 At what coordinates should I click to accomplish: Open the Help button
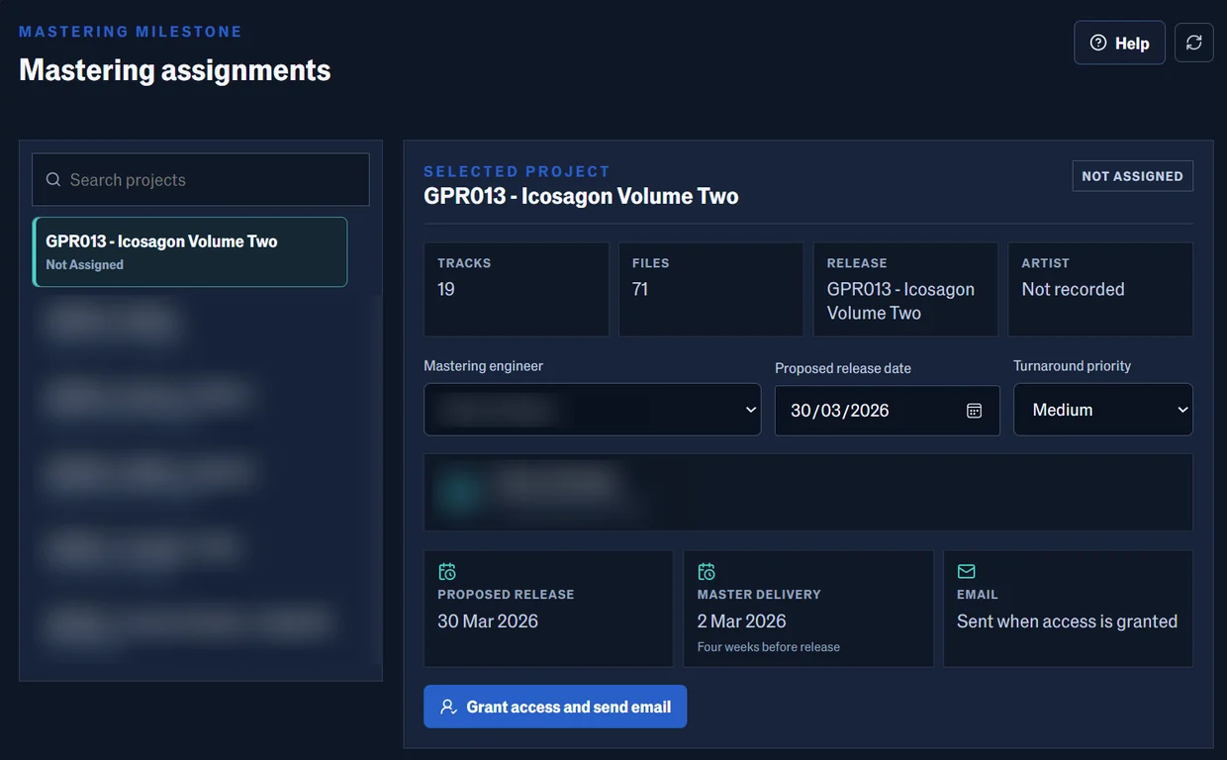point(1119,43)
